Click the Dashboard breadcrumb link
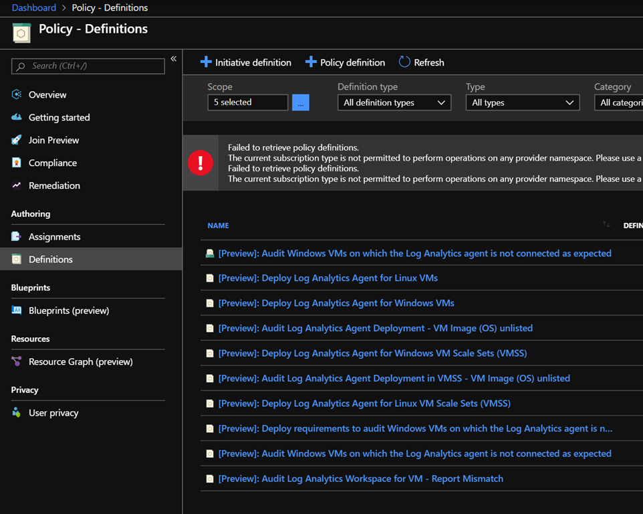The image size is (643, 514). [x=34, y=8]
